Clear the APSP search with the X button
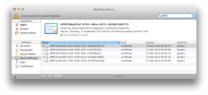The height and width of the screenshot is (95, 208). coord(193,16)
